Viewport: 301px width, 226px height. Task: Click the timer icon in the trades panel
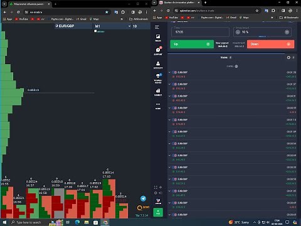(288, 57)
